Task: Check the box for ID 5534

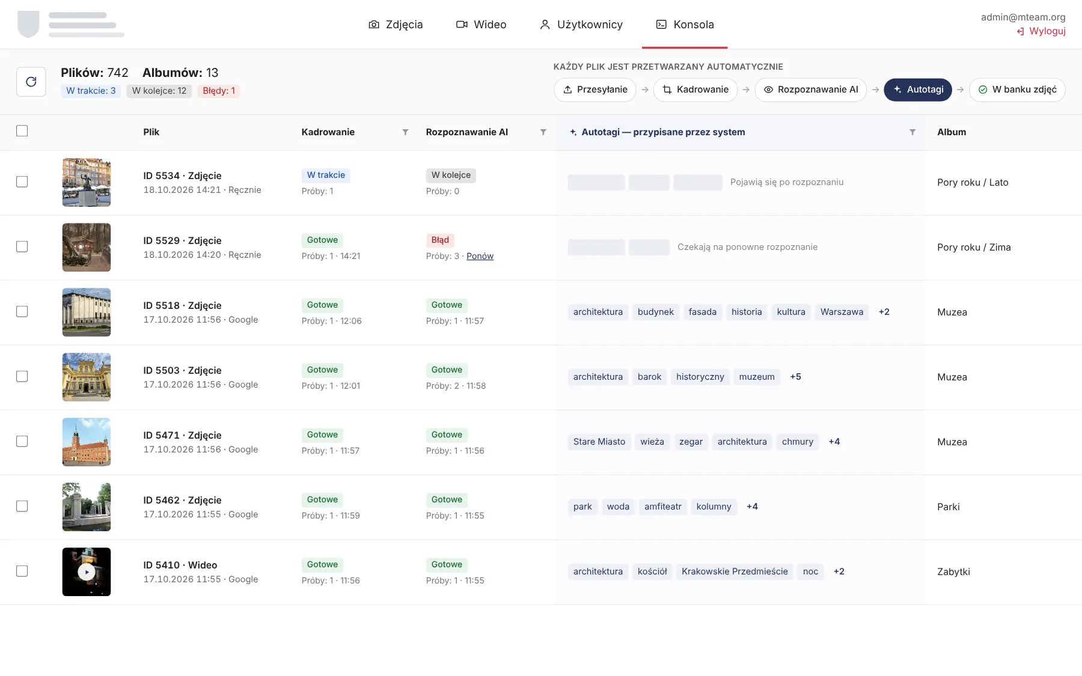Action: point(22,182)
